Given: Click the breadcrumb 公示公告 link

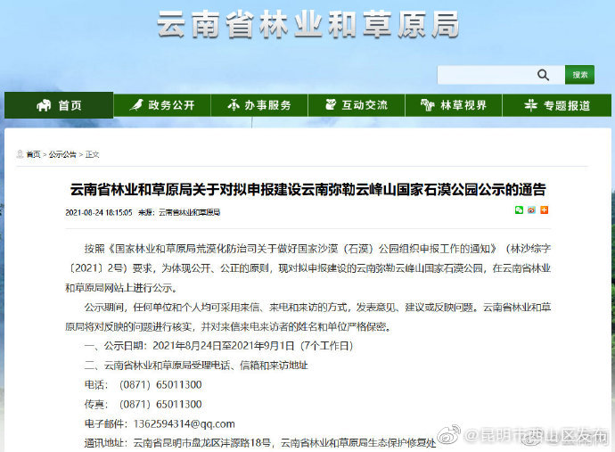Looking at the screenshot, I should [62, 154].
